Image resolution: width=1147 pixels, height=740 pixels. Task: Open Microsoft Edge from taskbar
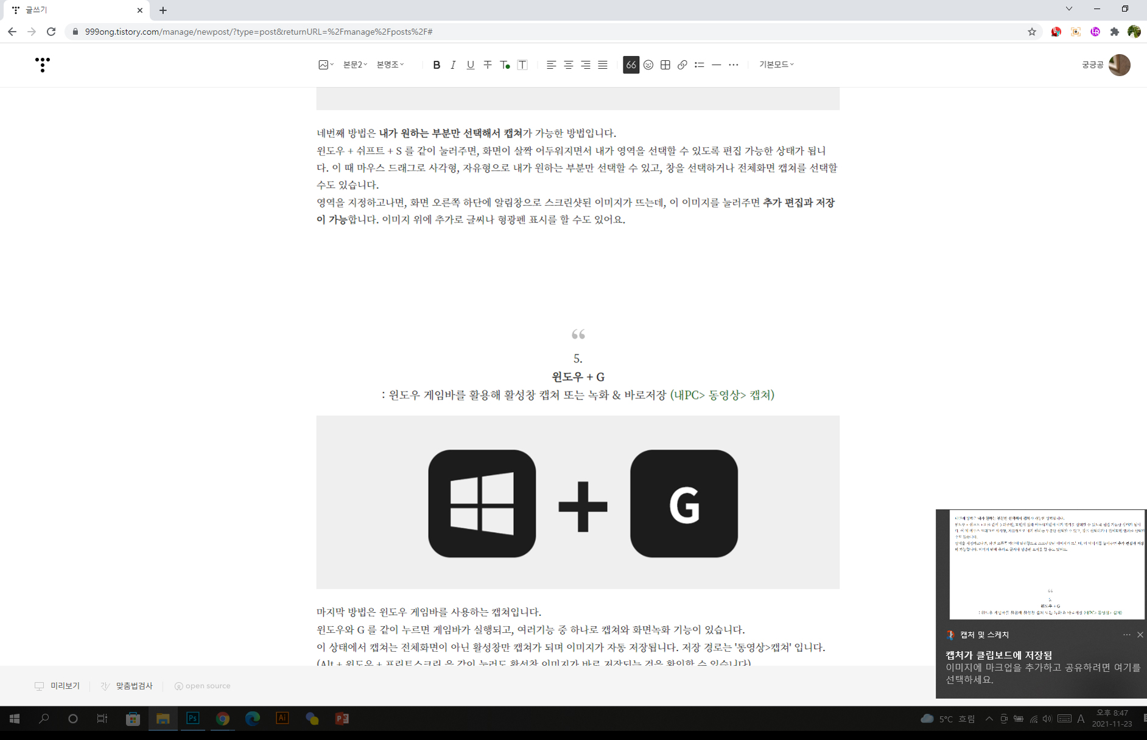tap(253, 719)
